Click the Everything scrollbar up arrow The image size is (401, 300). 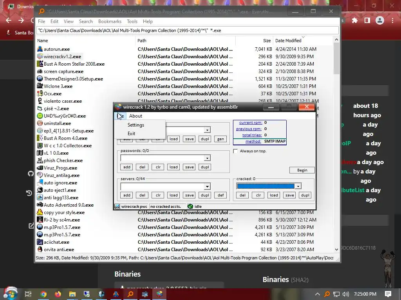coord(336,40)
